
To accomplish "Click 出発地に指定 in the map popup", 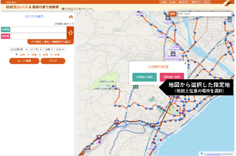I will click(x=144, y=77).
